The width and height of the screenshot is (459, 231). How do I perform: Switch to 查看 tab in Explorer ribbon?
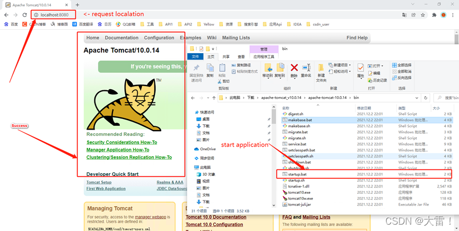click(241, 57)
